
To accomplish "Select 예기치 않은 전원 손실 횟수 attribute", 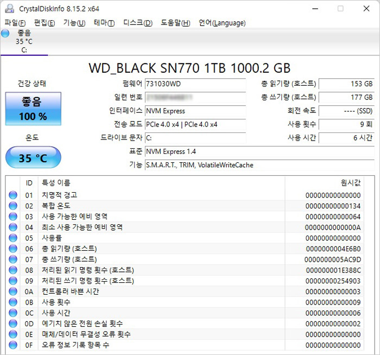I will coord(82,324).
